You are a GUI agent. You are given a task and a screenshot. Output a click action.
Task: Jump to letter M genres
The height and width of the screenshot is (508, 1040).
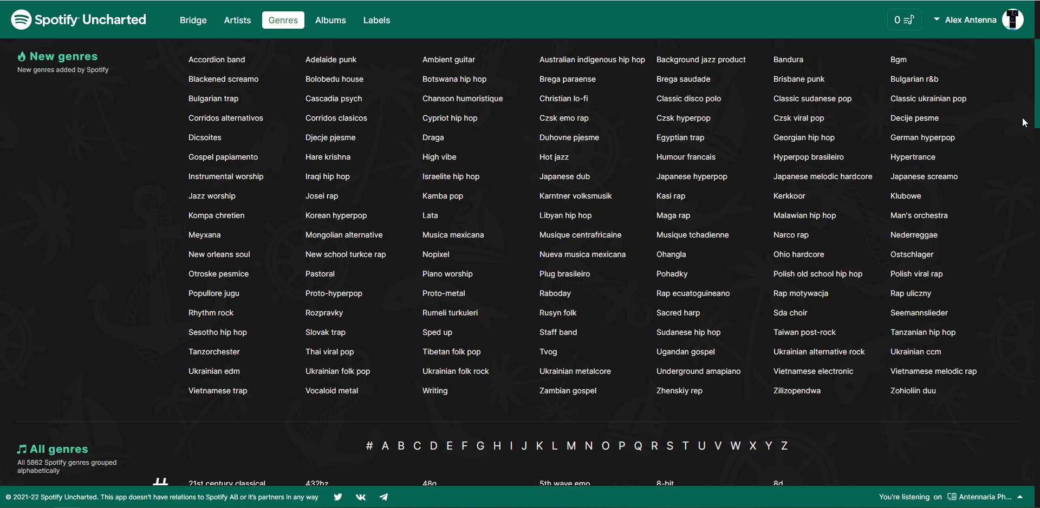point(571,446)
